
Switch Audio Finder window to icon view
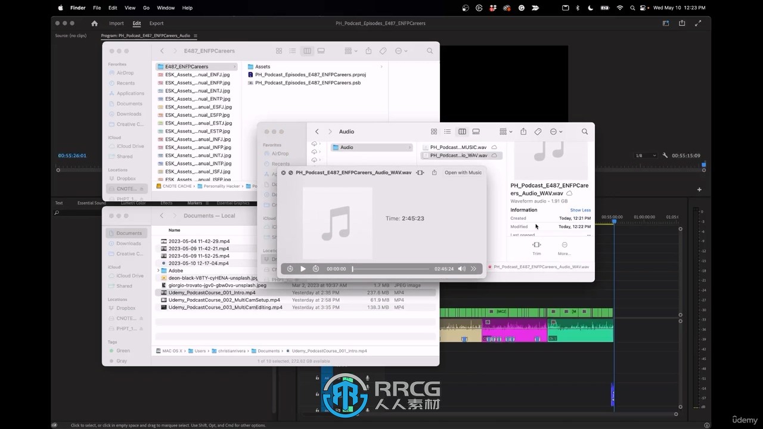click(x=434, y=132)
